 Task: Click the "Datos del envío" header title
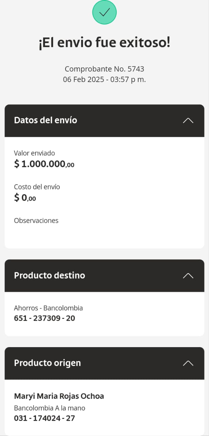[x=46, y=120]
